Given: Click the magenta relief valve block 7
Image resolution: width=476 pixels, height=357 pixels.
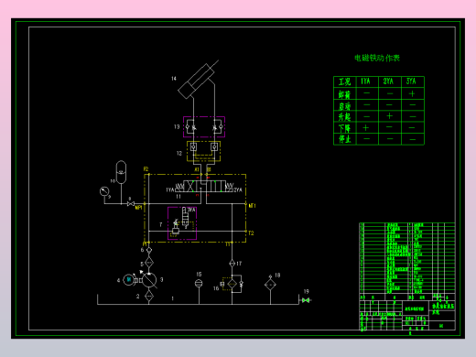Looking at the screenshot, I should [x=182, y=223].
